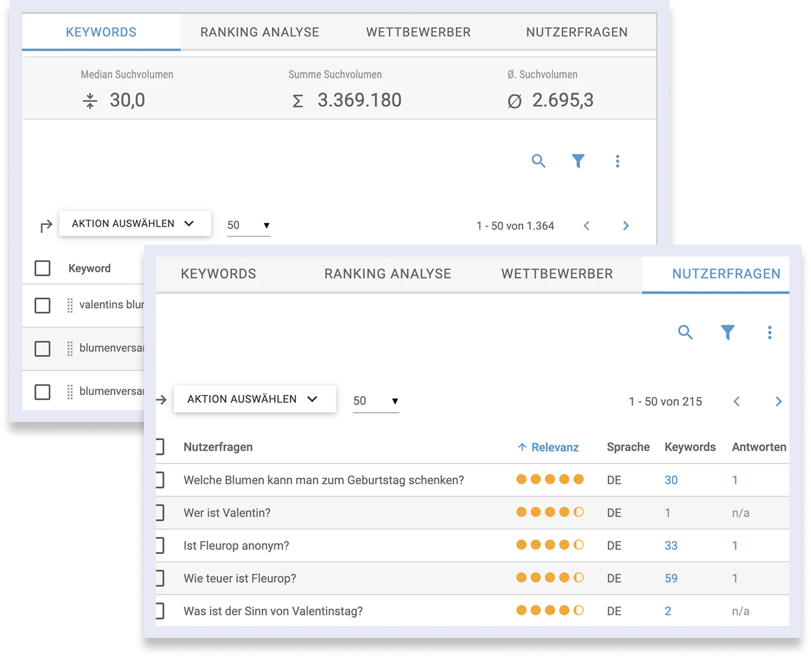Click the search icon in the Keywords panel
The height and width of the screenshot is (657, 811).
(x=538, y=161)
